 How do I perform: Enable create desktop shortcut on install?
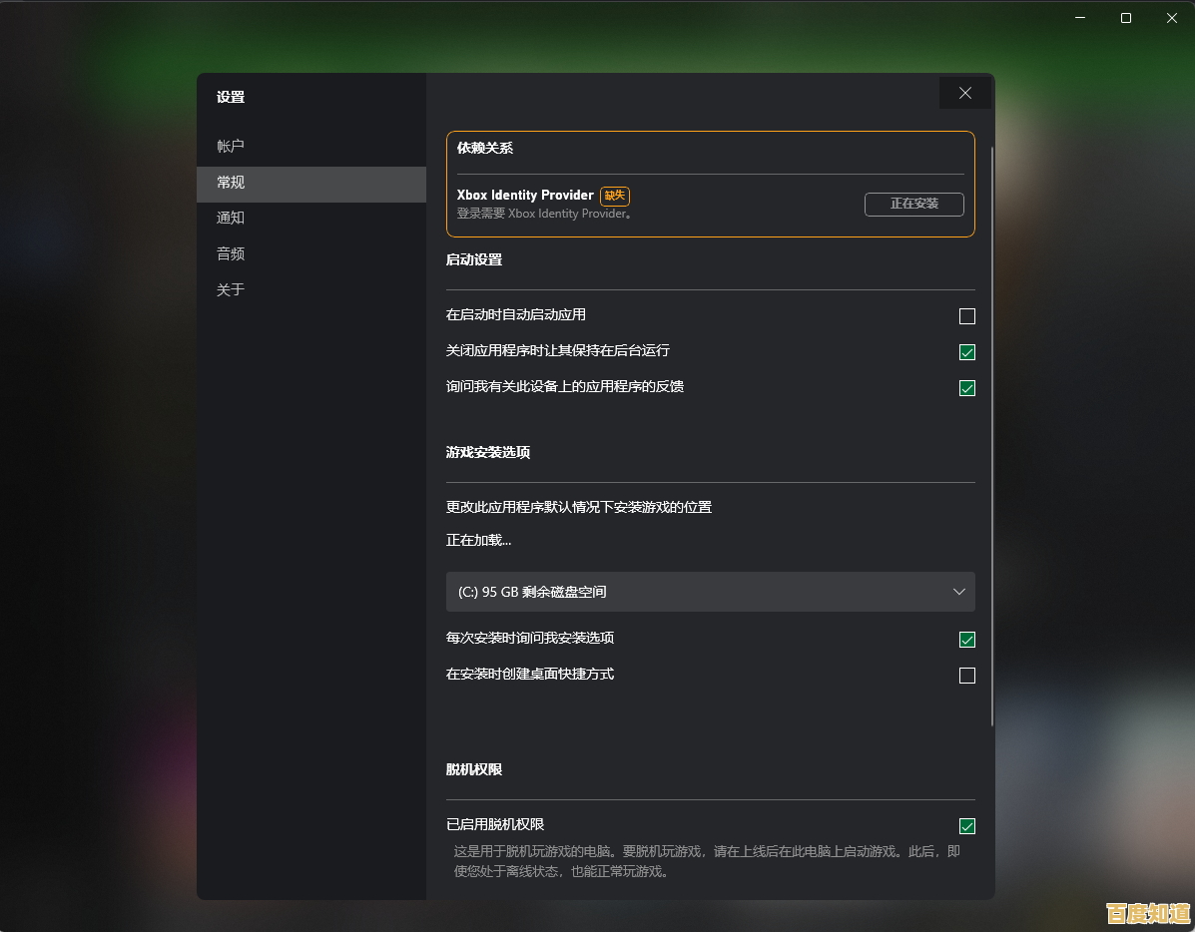coord(966,675)
